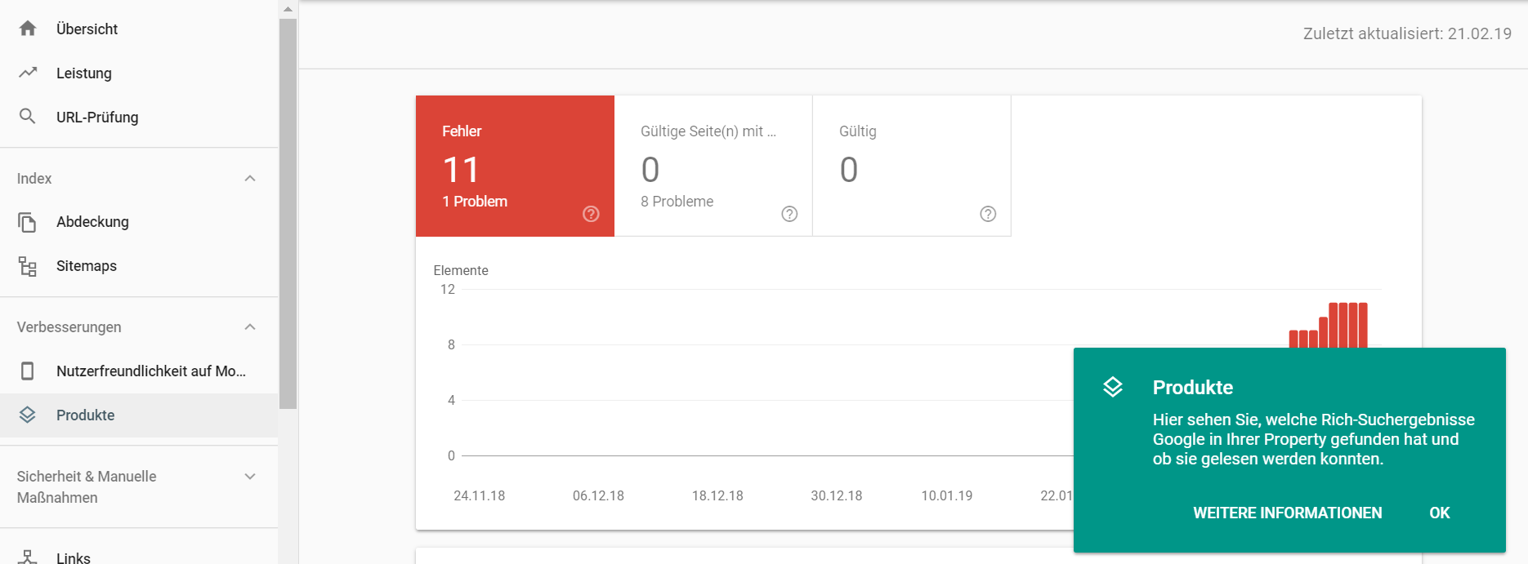The width and height of the screenshot is (1528, 564).
Task: Collapse the Index section chevron
Action: click(250, 179)
